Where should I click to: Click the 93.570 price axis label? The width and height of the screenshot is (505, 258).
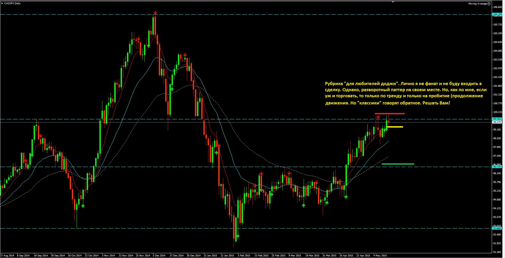498,217
